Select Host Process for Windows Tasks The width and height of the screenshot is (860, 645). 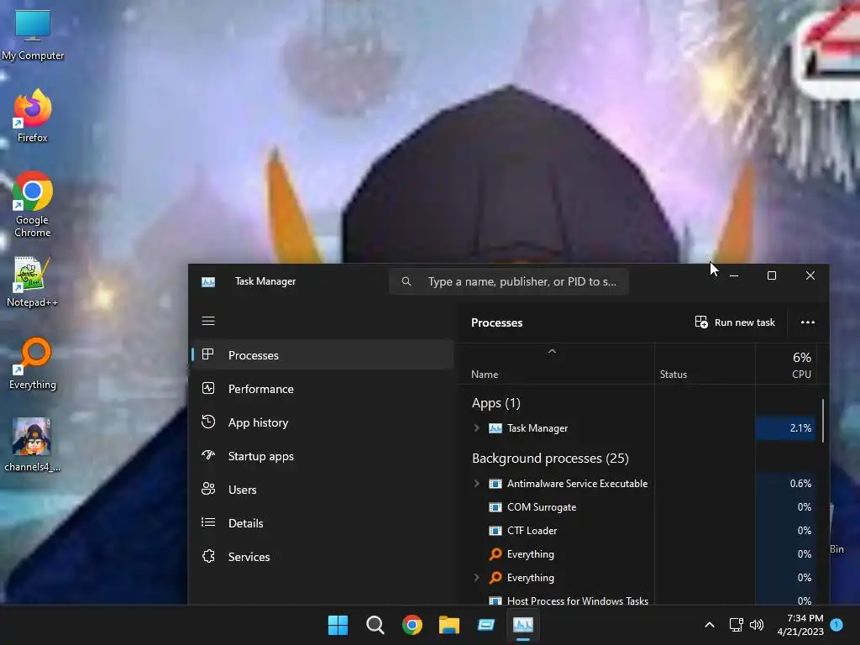pyautogui.click(x=639, y=600)
